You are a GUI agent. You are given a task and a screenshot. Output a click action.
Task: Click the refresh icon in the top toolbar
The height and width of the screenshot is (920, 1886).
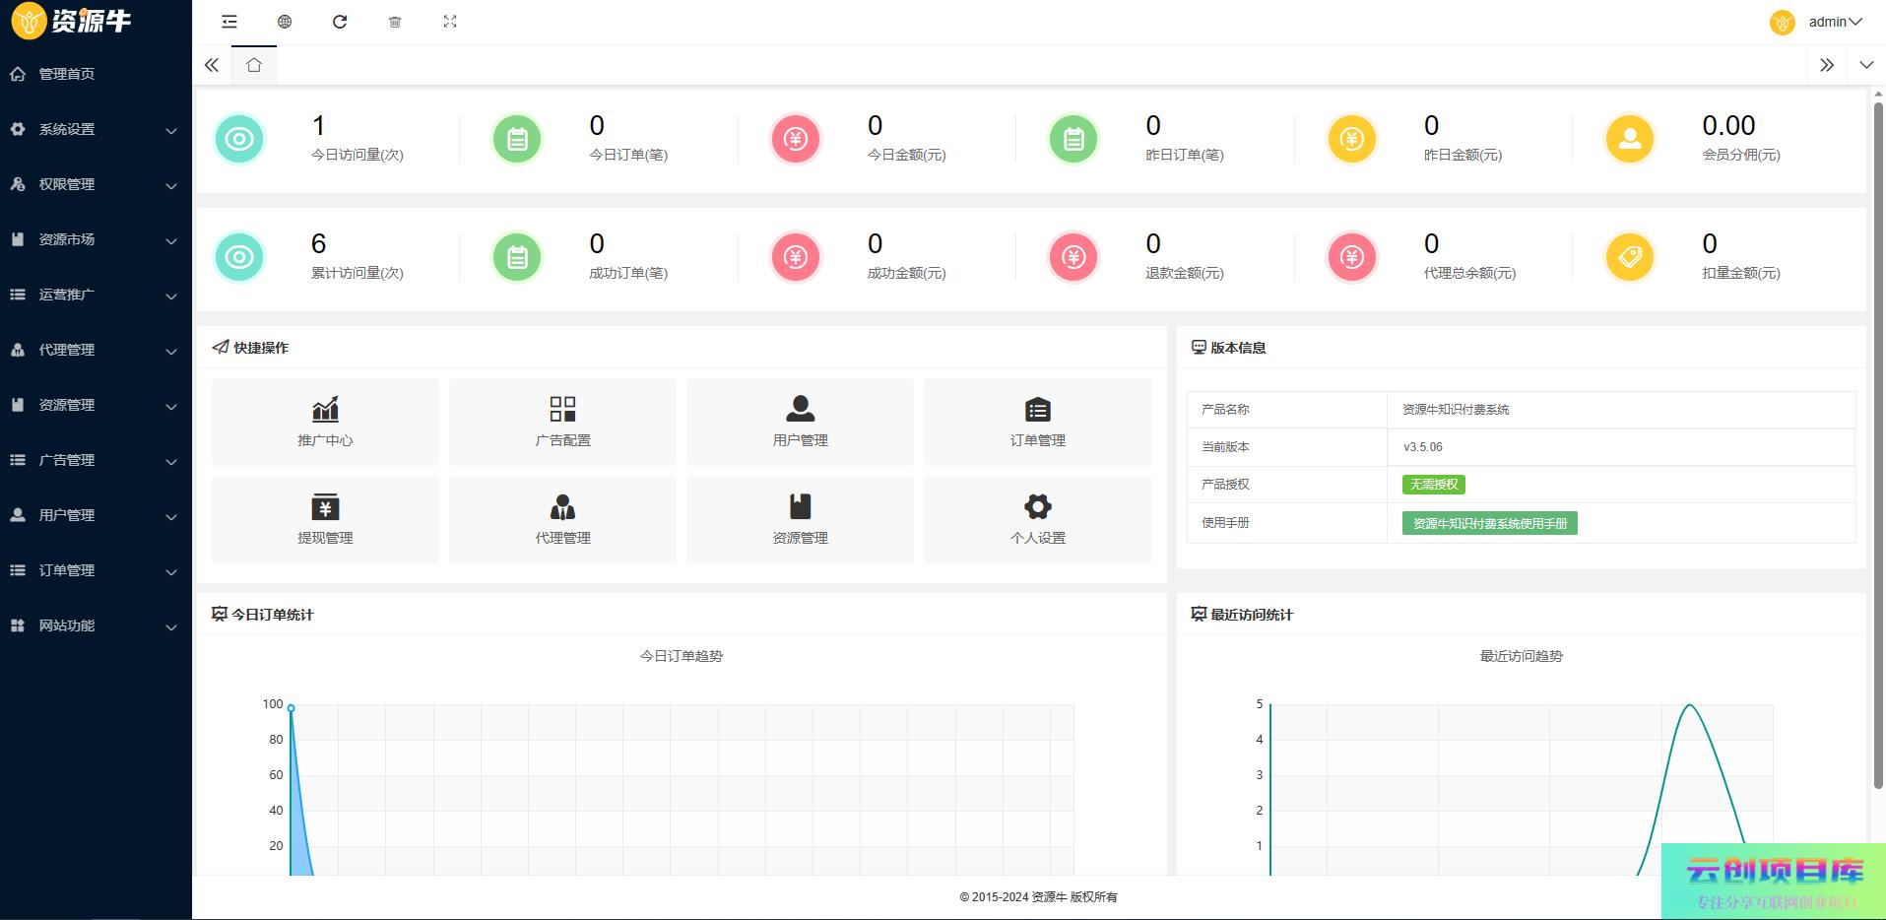tap(340, 22)
